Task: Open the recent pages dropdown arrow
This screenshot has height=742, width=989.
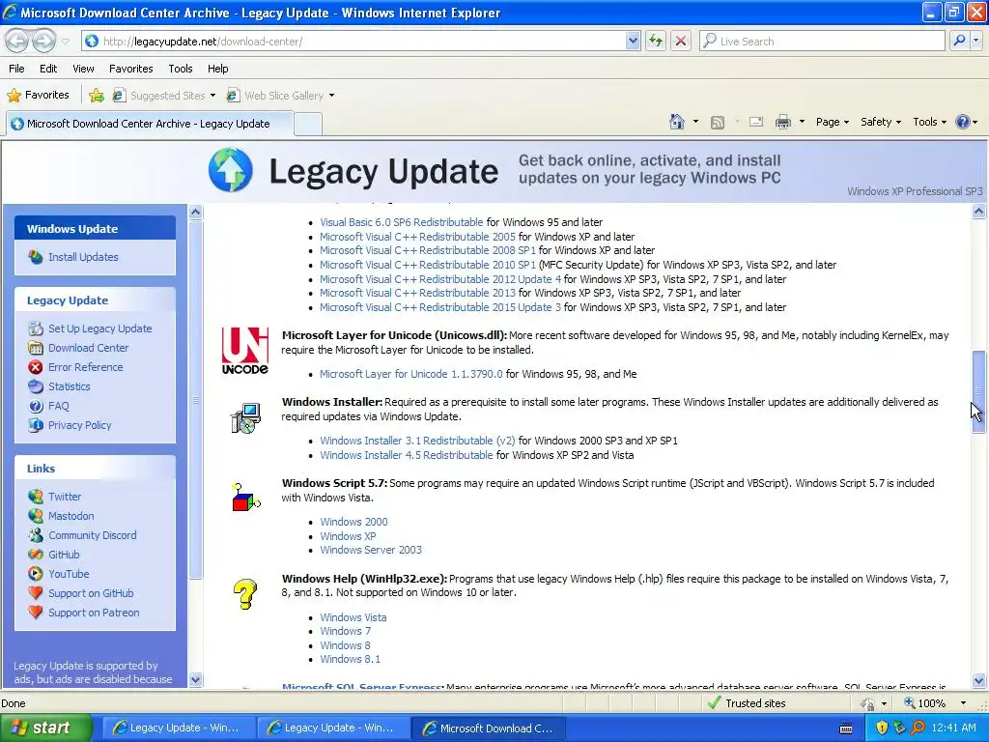Action: [x=65, y=42]
